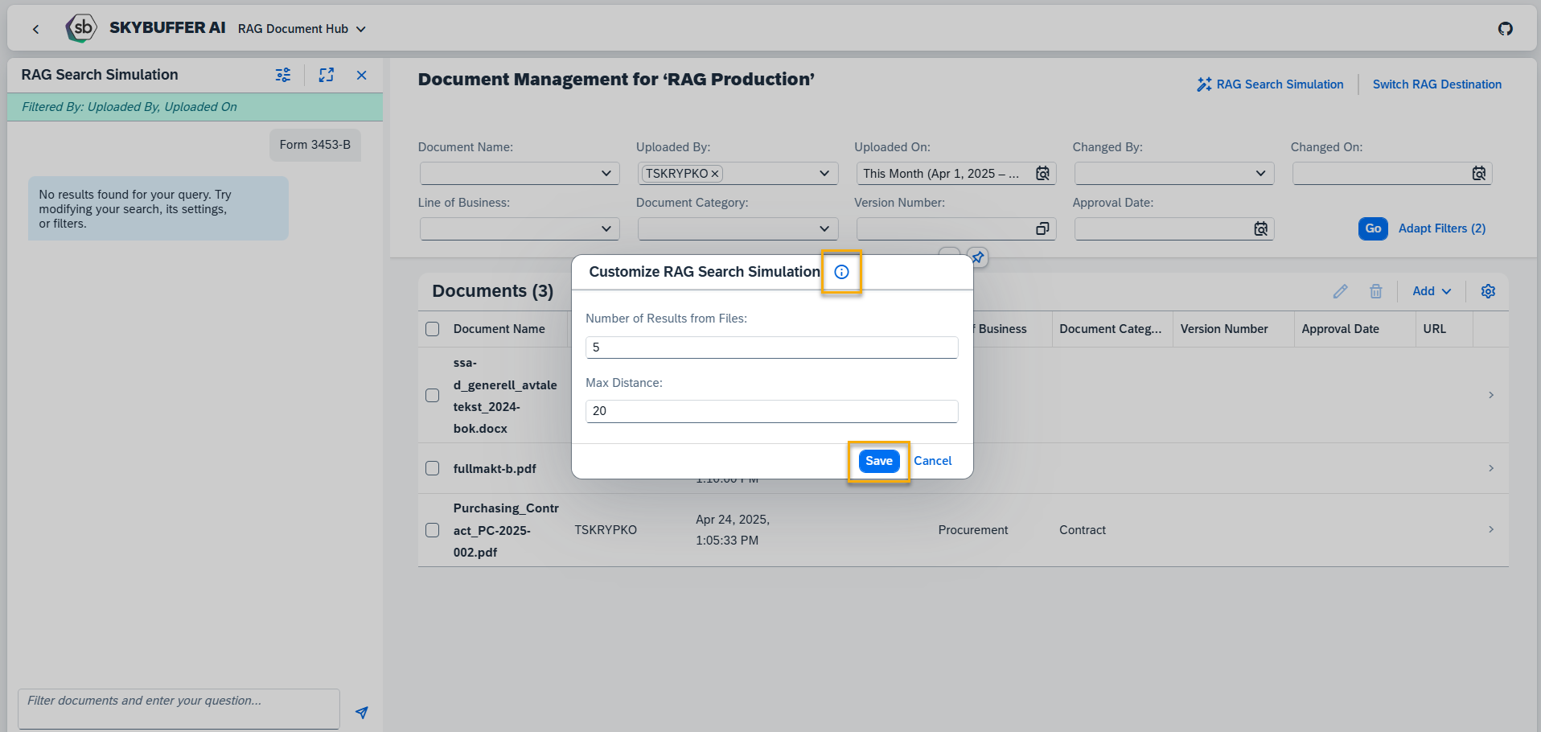The width and height of the screenshot is (1541, 732).
Task: Open Changed On calendar icon
Action: coord(1478,173)
